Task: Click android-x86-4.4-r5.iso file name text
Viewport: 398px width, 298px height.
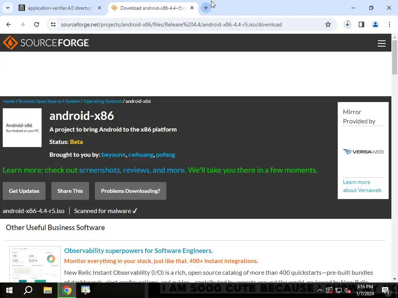Action: pos(33,211)
